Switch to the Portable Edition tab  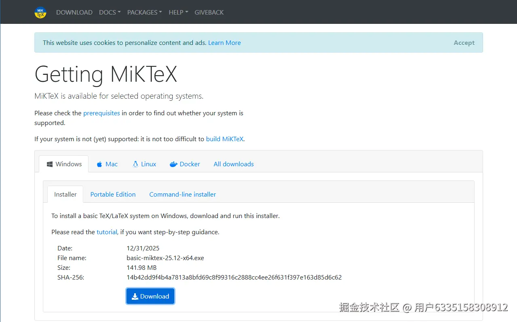(x=113, y=195)
